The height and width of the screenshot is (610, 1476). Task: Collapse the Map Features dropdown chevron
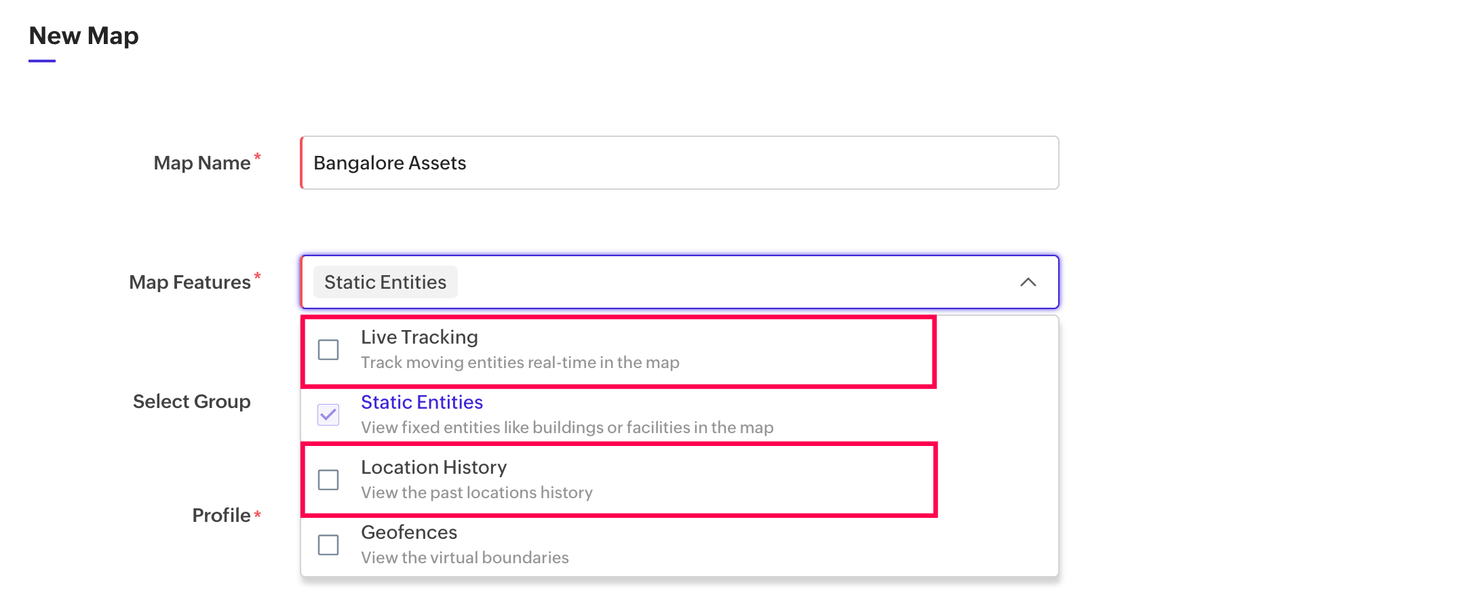[x=1028, y=282]
